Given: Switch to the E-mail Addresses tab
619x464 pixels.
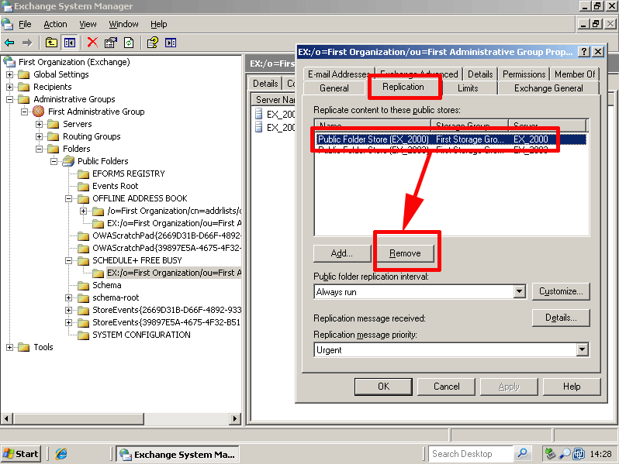Looking at the screenshot, I should (x=339, y=74).
